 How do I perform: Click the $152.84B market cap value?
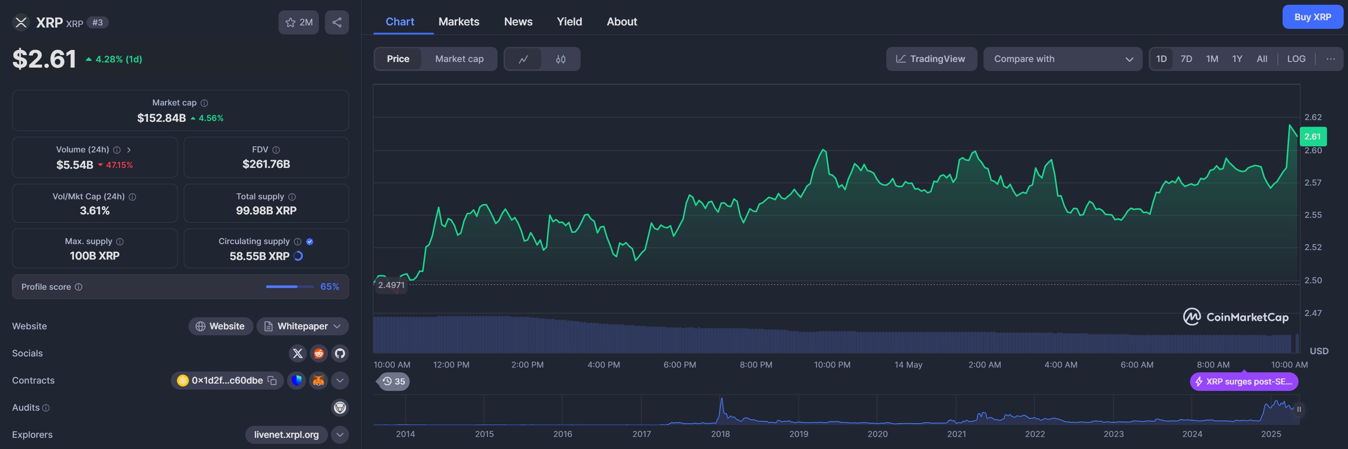coord(161,118)
